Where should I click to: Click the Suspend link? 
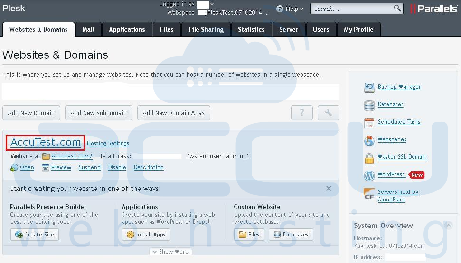pos(90,167)
